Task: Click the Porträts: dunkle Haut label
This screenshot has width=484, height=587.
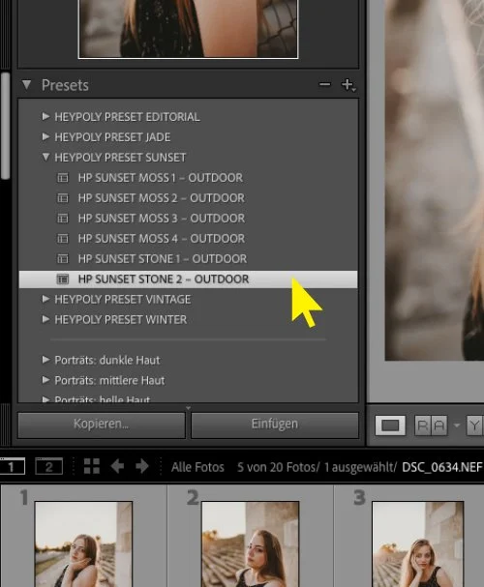Action: coord(107,360)
